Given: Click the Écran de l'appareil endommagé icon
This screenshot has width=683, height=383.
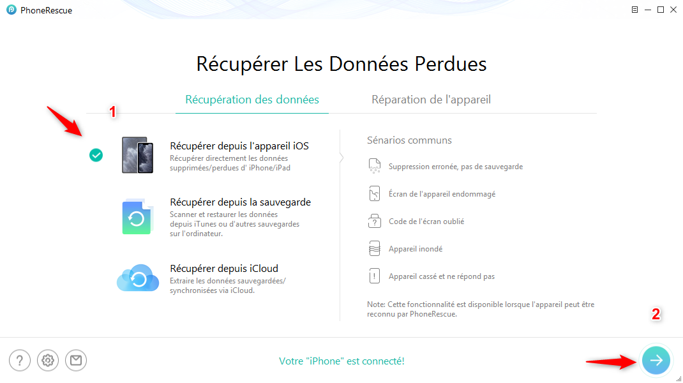Looking at the screenshot, I should pos(375,194).
